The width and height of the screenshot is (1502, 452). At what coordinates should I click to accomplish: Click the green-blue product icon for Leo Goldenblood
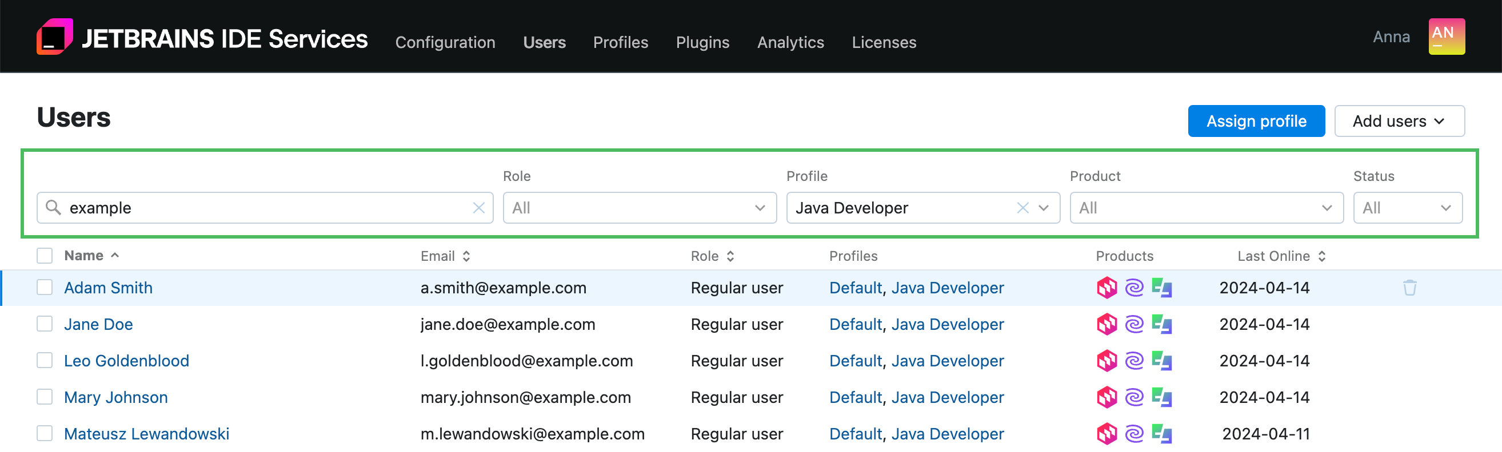point(1161,361)
